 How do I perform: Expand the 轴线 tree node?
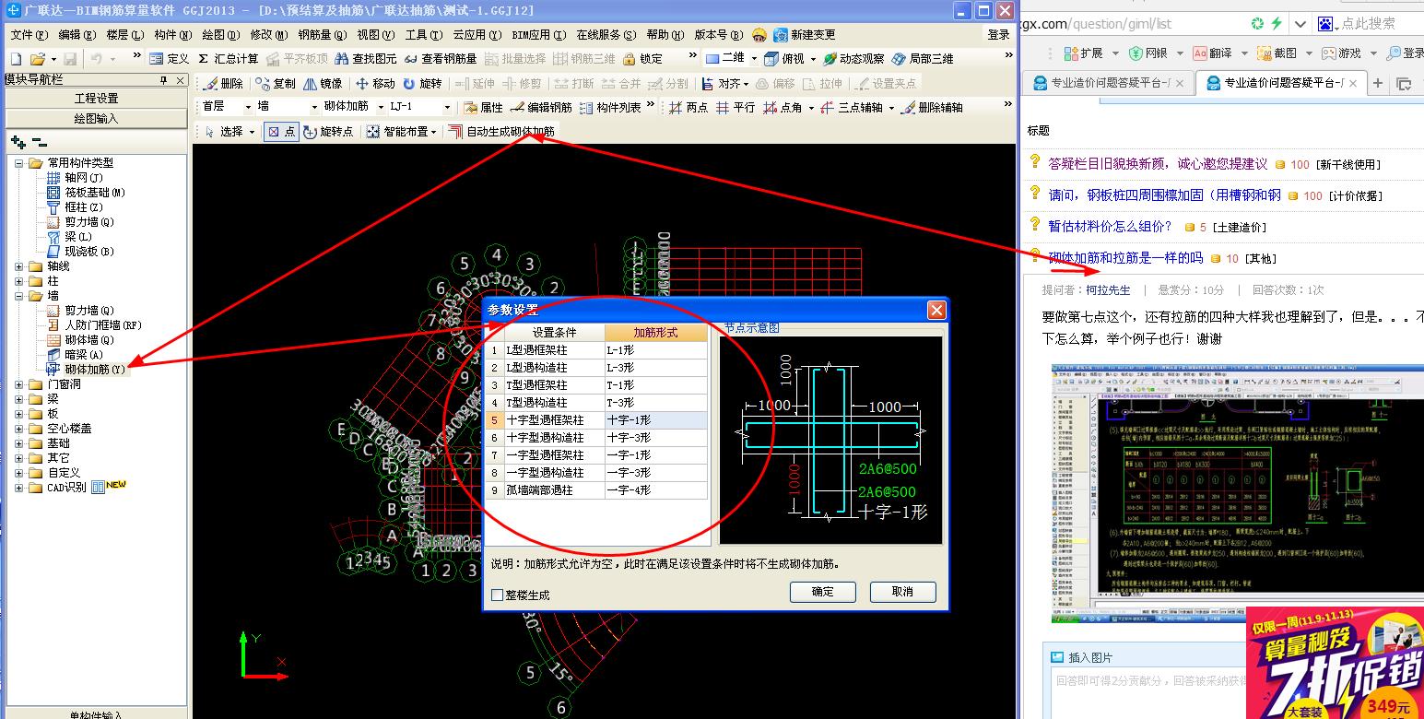point(19,266)
